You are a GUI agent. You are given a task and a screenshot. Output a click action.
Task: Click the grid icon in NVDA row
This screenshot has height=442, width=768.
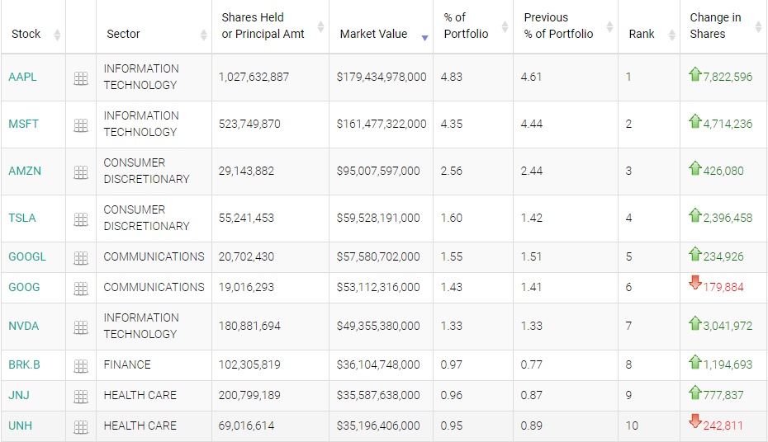pos(81,327)
